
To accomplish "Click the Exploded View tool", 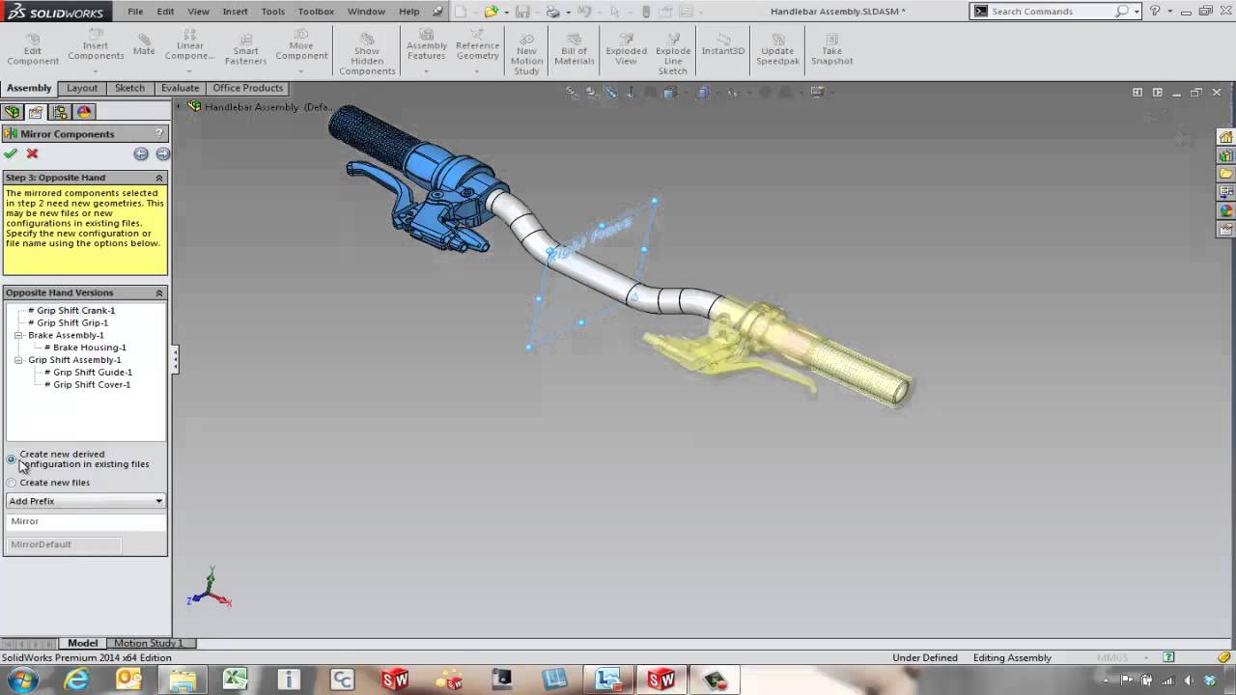I will click(x=626, y=49).
